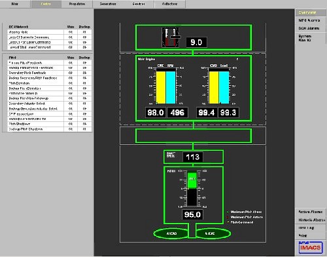Open DCN Alarms from the sidebar
Screen dimensions: 327x257
309,28
